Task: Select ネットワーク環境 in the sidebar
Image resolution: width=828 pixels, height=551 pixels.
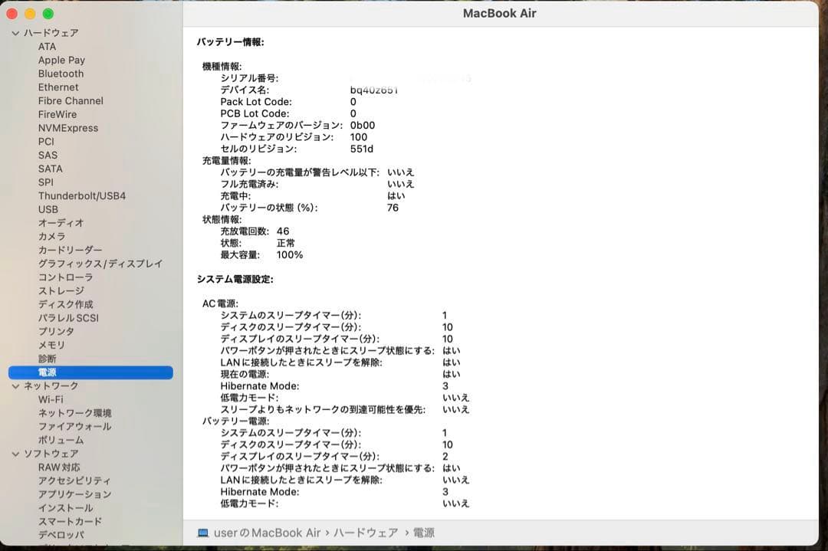Action: [x=74, y=413]
